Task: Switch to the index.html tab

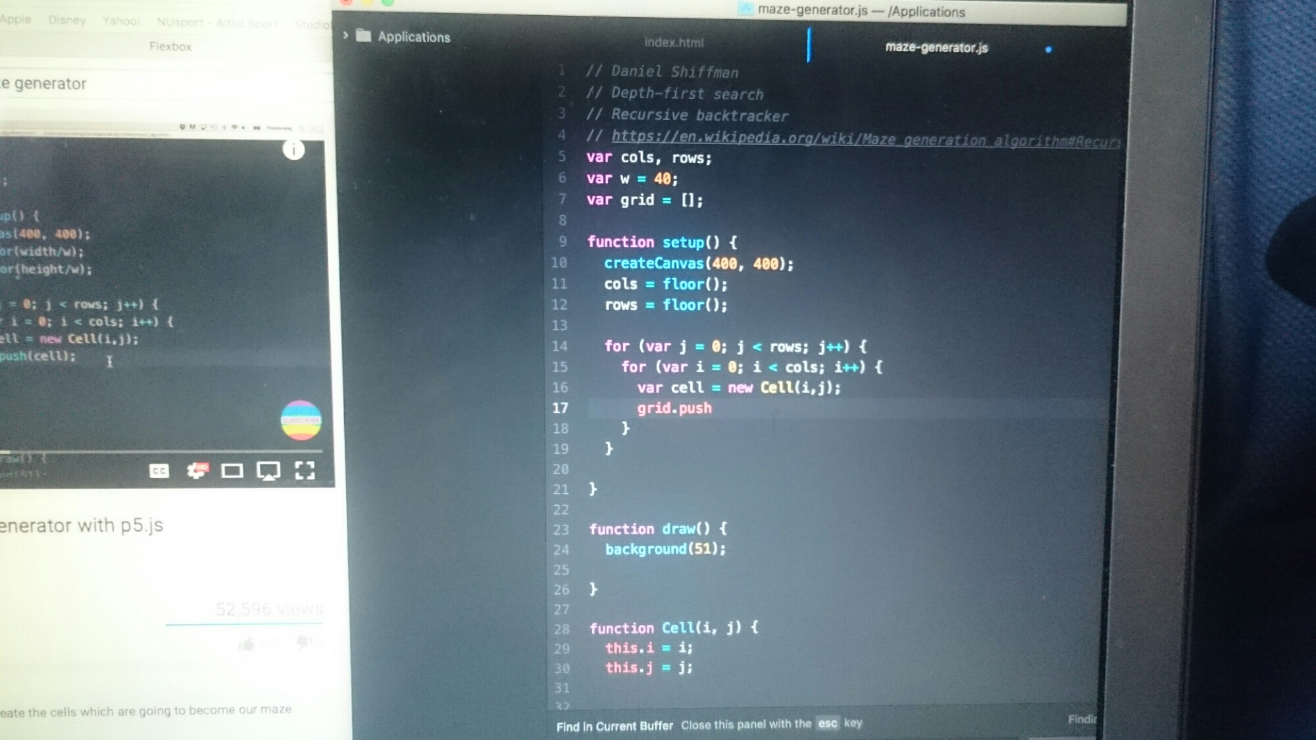Action: tap(673, 43)
